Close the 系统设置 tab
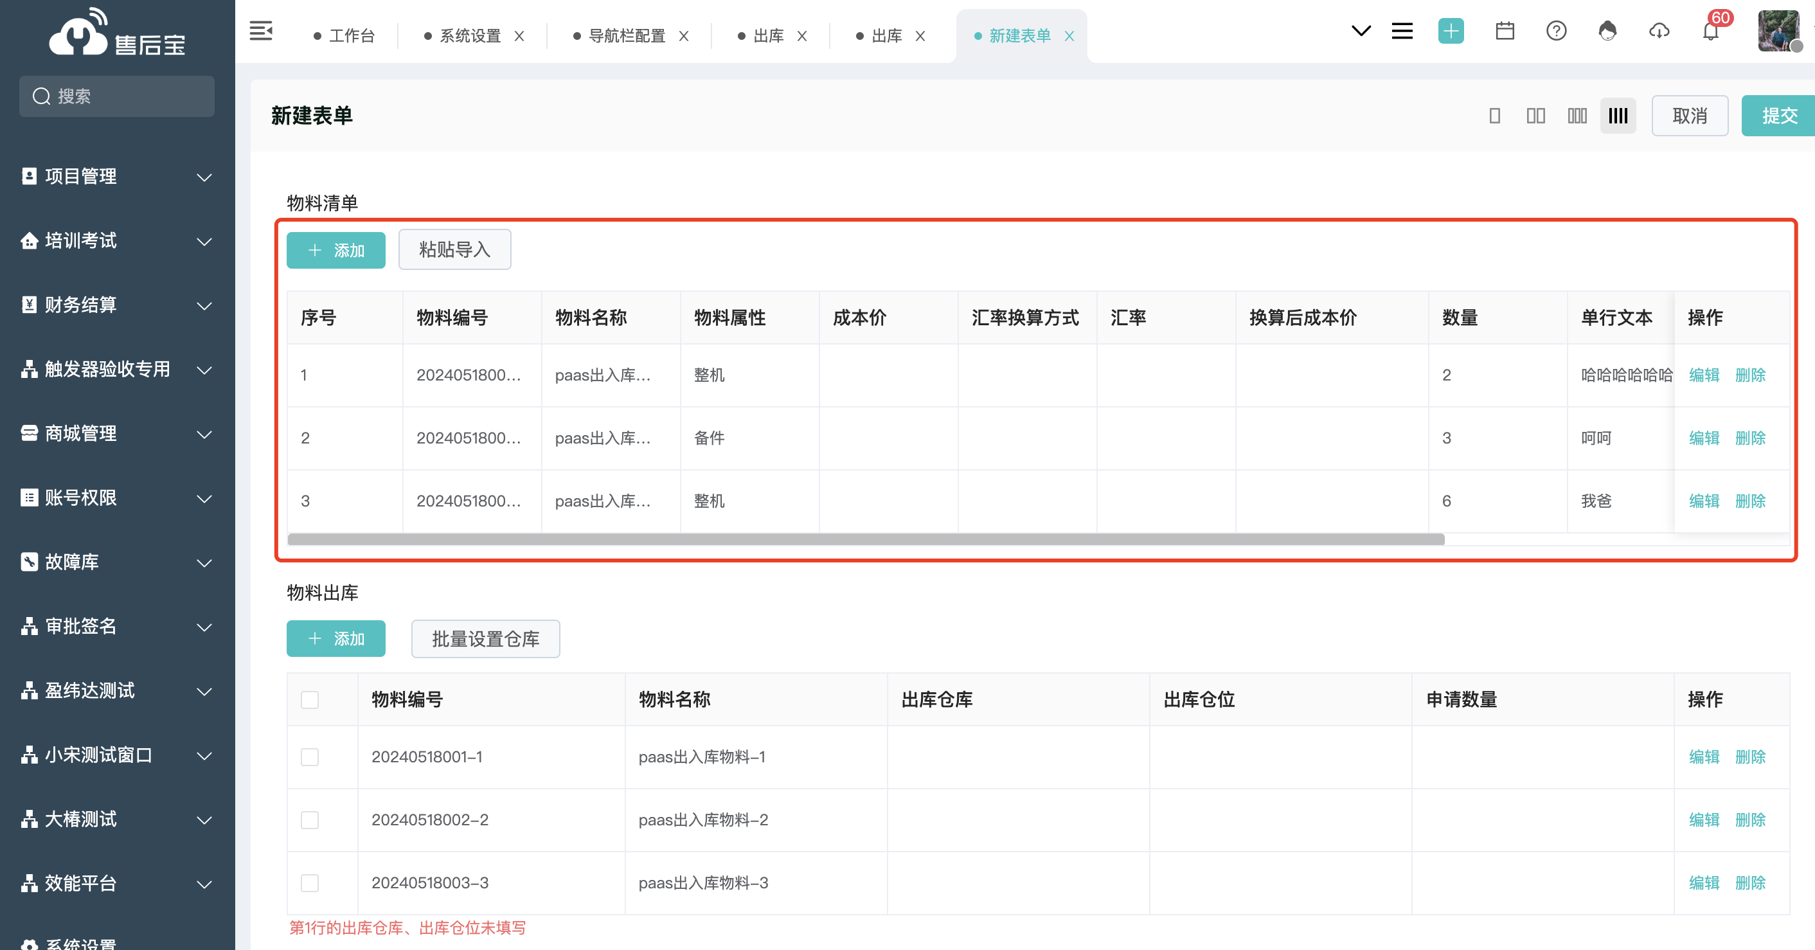 [x=519, y=36]
